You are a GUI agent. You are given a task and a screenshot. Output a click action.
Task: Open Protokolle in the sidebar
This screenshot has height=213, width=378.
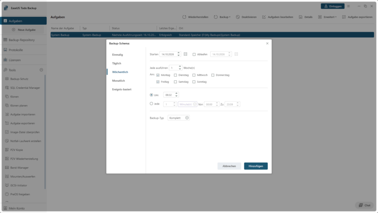click(x=24, y=50)
